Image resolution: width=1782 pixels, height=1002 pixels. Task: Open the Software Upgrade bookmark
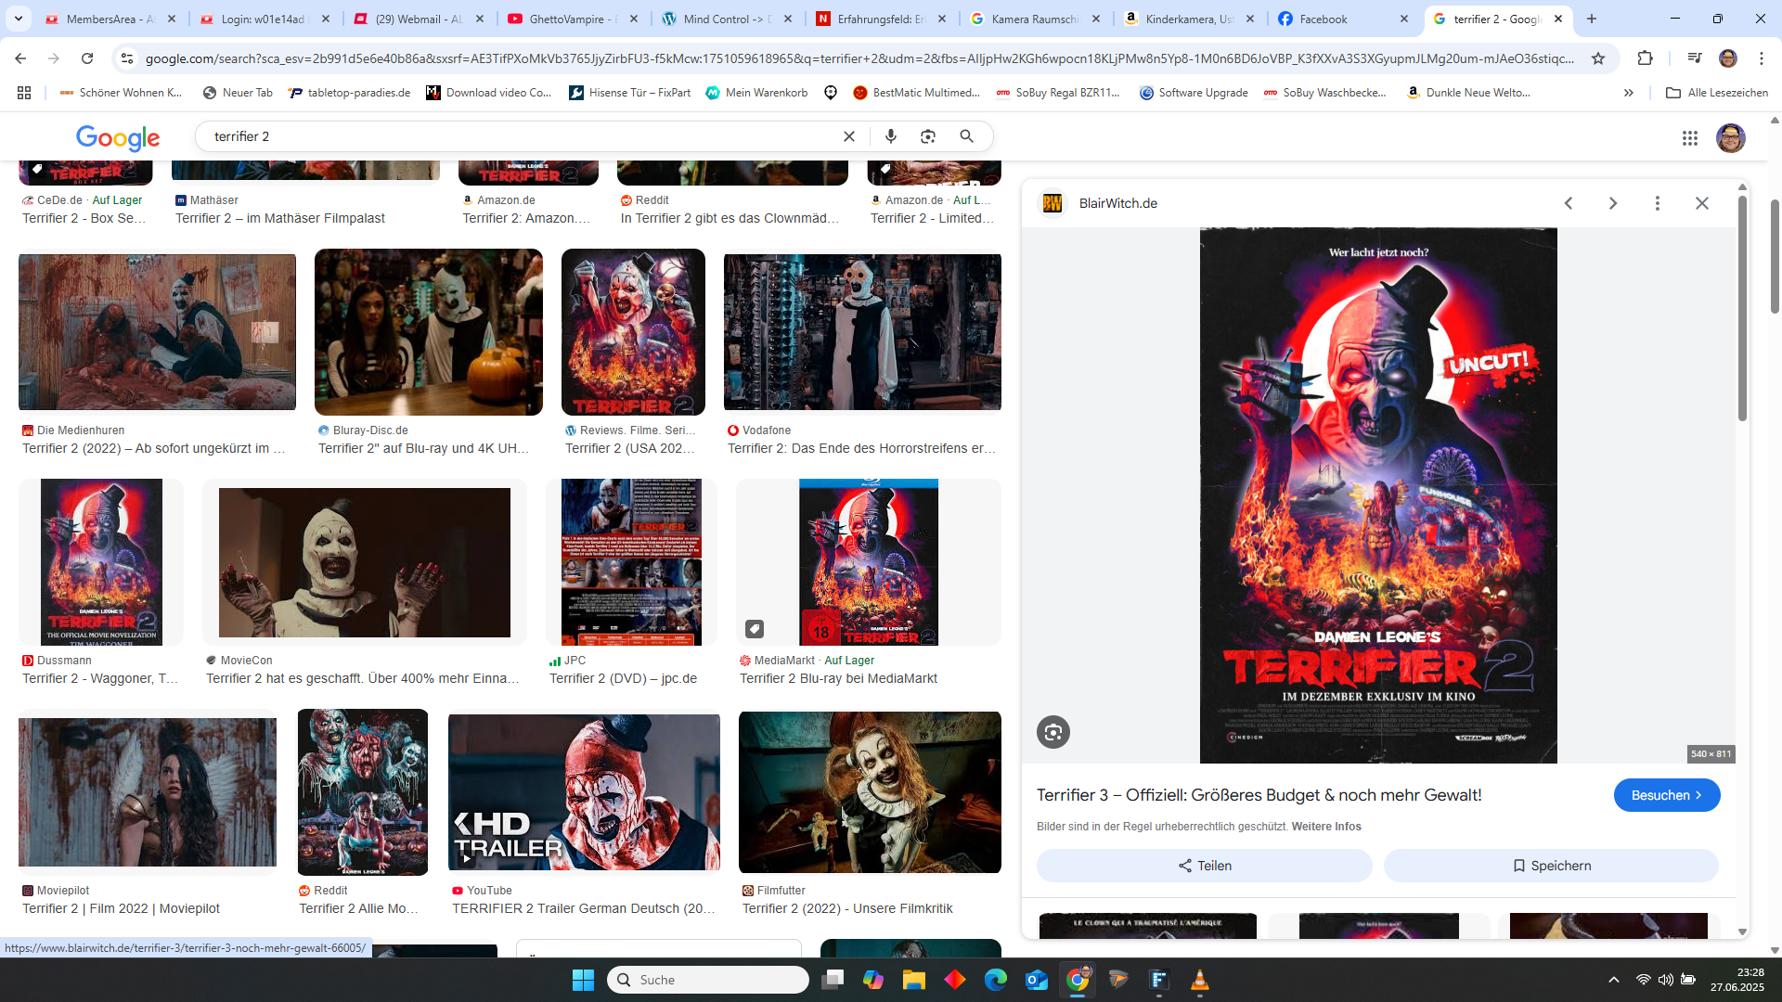1194,93
